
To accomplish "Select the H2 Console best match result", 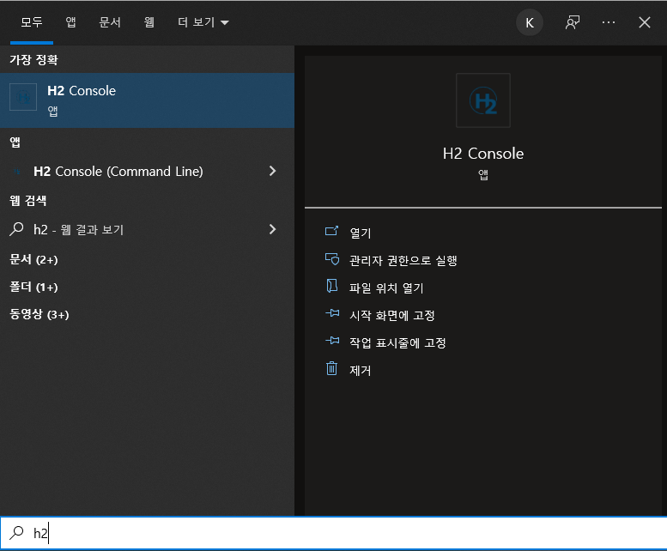I will (x=147, y=100).
